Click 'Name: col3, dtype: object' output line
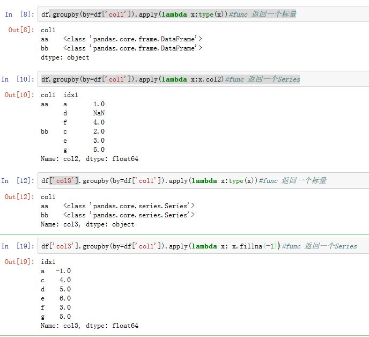The image size is (369, 337). tap(87, 224)
